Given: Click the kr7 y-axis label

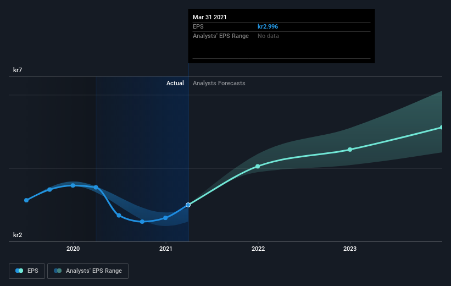Looking at the screenshot, I should coord(18,70).
